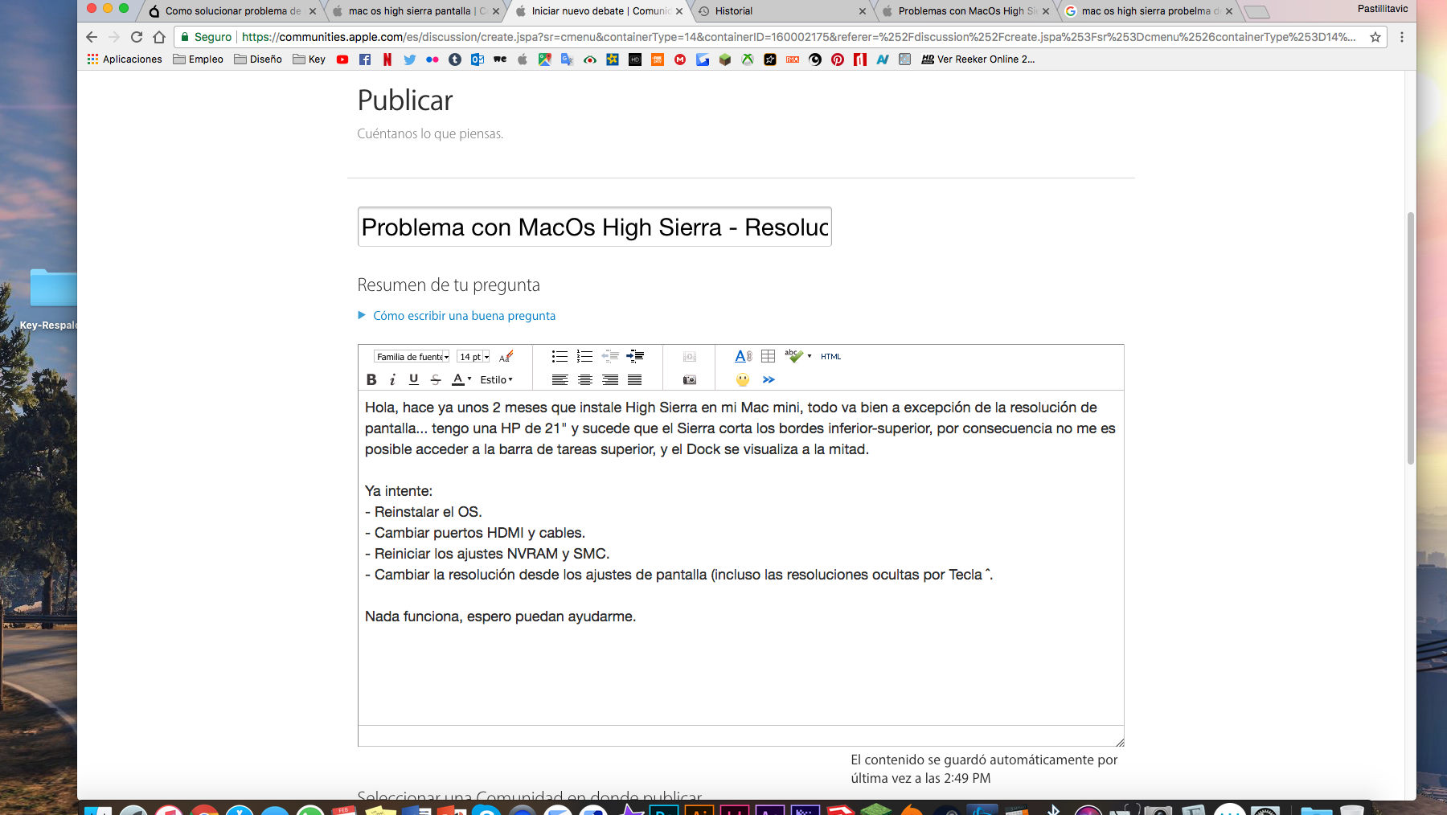Insert a numbered list
The image size is (1447, 815).
coord(584,356)
